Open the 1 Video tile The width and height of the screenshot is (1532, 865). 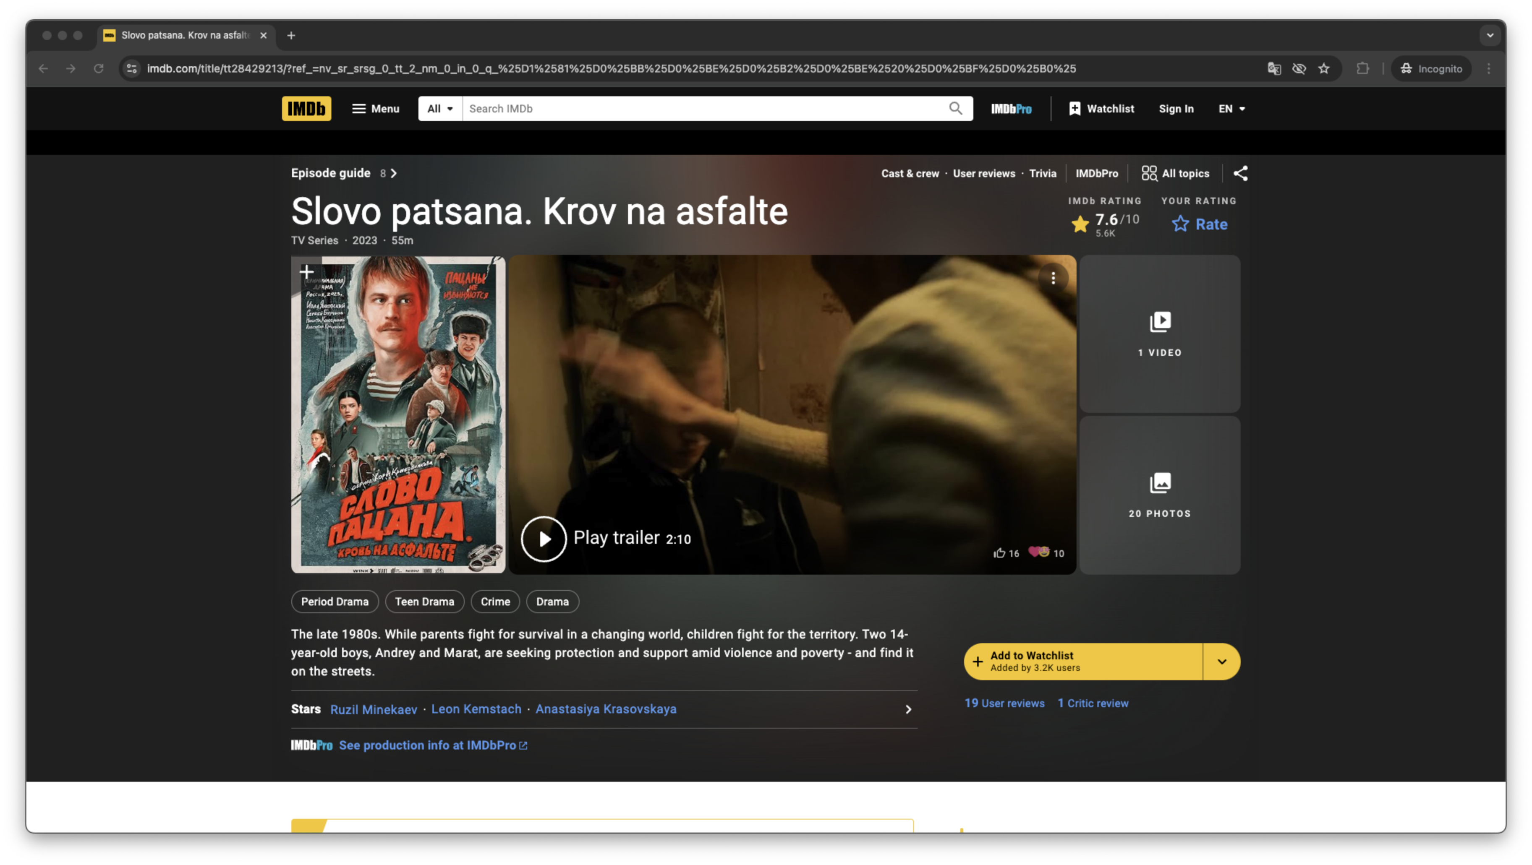tap(1159, 333)
